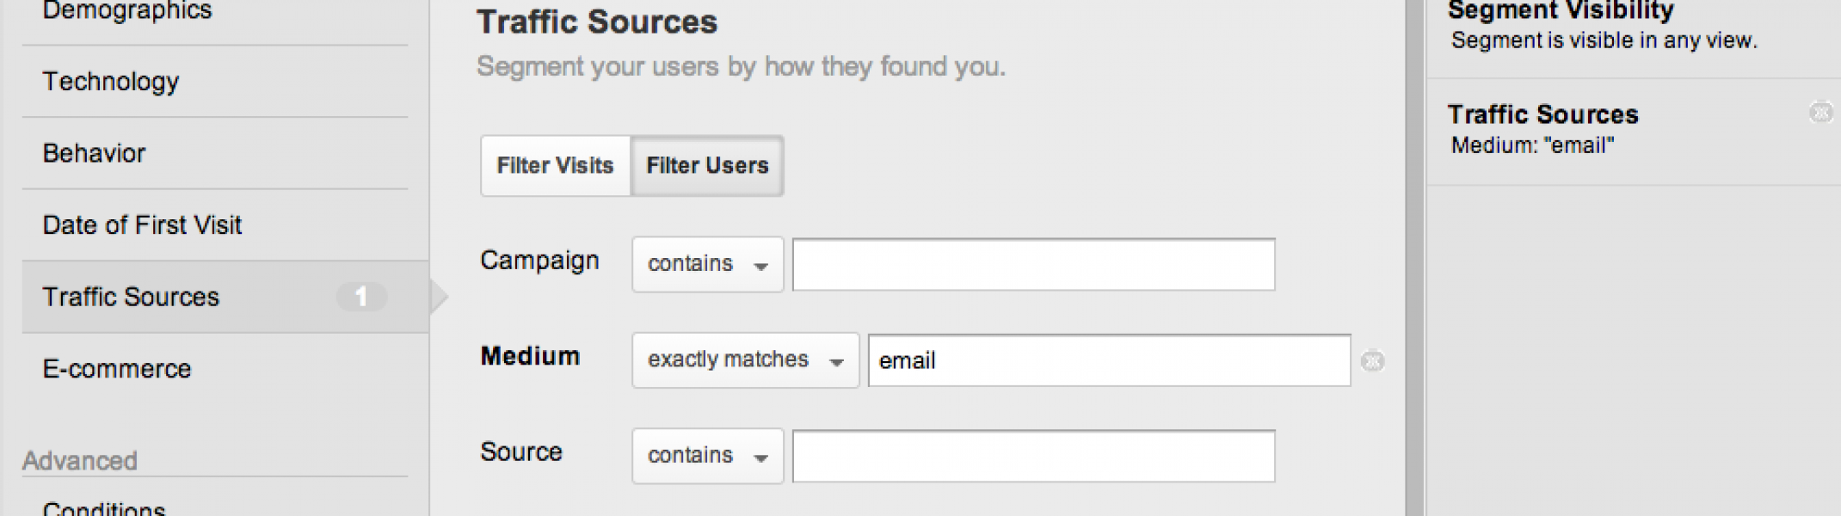Viewport: 1841px width, 516px height.
Task: Click into the Source text field
Action: pyautogui.click(x=1033, y=456)
